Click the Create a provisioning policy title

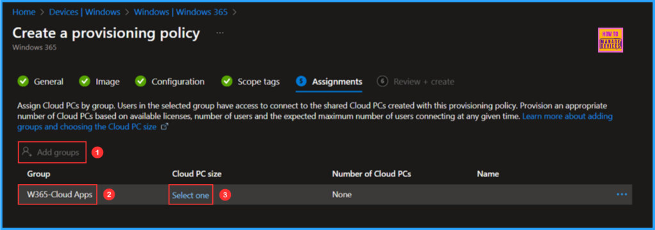pyautogui.click(x=106, y=33)
